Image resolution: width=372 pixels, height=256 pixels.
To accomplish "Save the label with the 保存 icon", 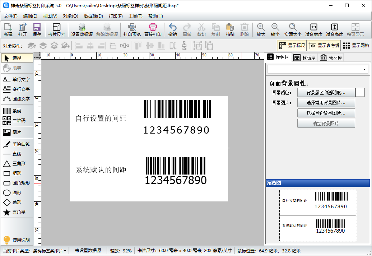I will tap(37, 30).
